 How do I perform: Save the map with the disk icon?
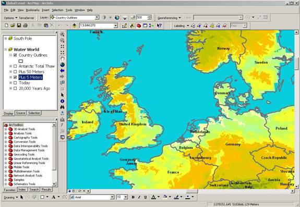pos(19,26)
